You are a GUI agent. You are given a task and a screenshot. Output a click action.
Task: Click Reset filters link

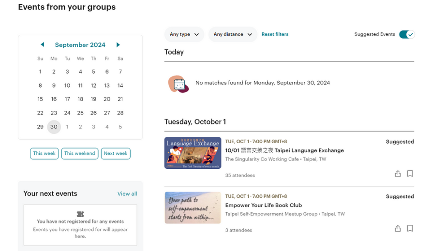click(x=275, y=34)
